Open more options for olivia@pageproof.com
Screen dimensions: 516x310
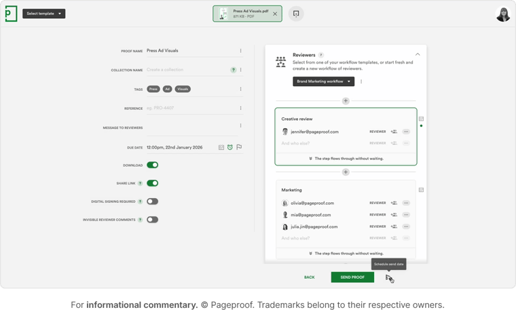pos(406,203)
